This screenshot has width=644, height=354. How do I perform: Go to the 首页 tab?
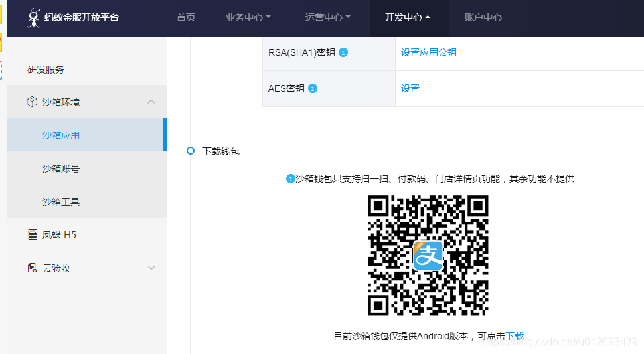pos(186,17)
